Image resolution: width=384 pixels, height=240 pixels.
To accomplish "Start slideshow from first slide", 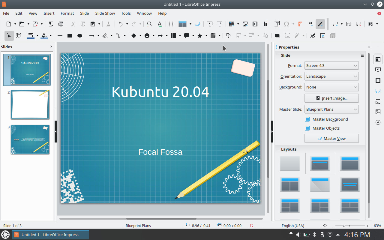I will (209, 24).
